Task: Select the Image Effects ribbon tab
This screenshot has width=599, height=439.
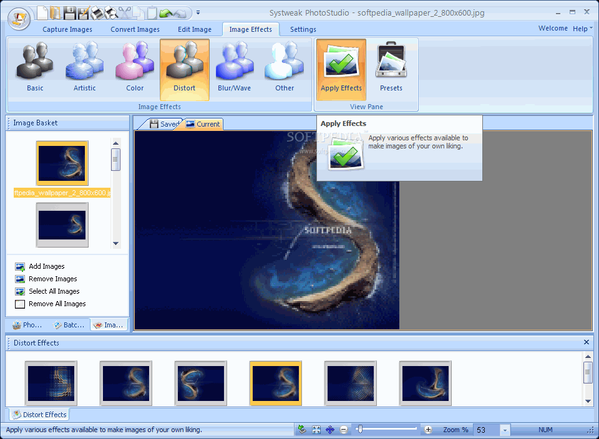Action: tap(251, 29)
